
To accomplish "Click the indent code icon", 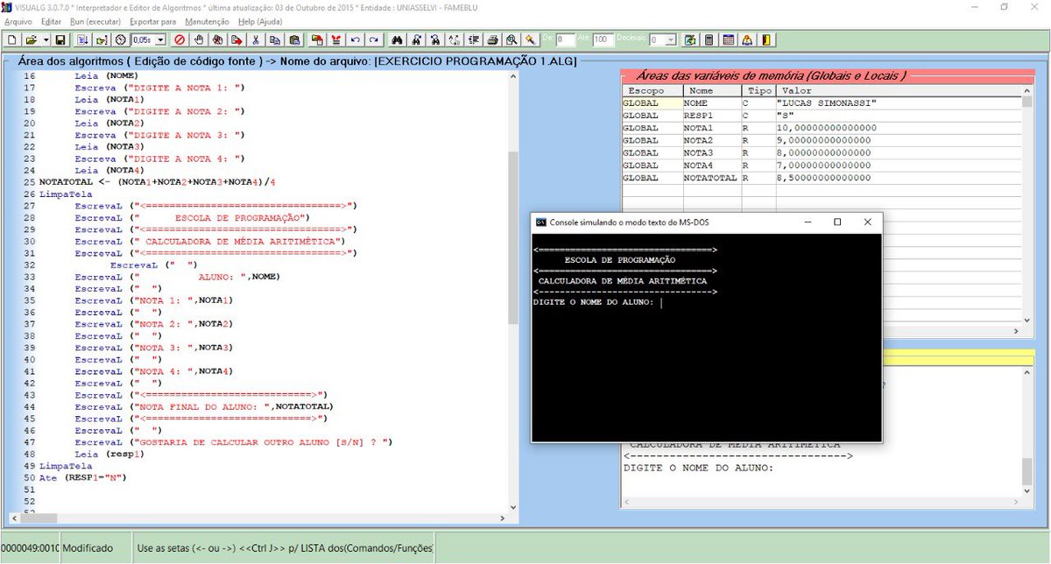I will tap(473, 39).
